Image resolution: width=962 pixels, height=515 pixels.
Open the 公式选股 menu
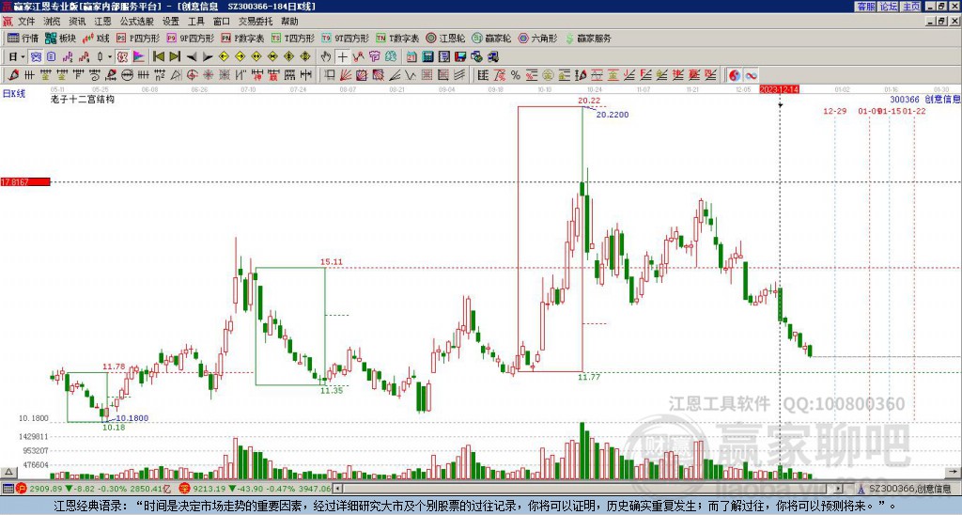[x=137, y=22]
